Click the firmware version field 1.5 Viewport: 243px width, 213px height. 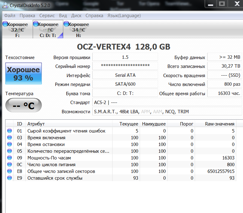click(125, 57)
